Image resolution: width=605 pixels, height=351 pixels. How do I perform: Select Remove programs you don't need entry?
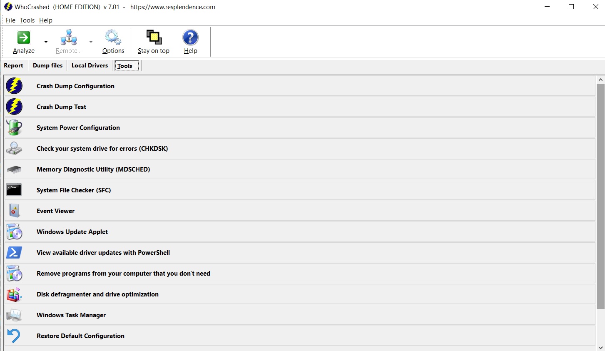[x=123, y=274]
